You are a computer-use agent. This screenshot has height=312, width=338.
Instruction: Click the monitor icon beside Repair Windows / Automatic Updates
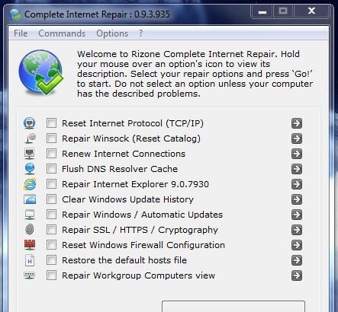[30, 215]
